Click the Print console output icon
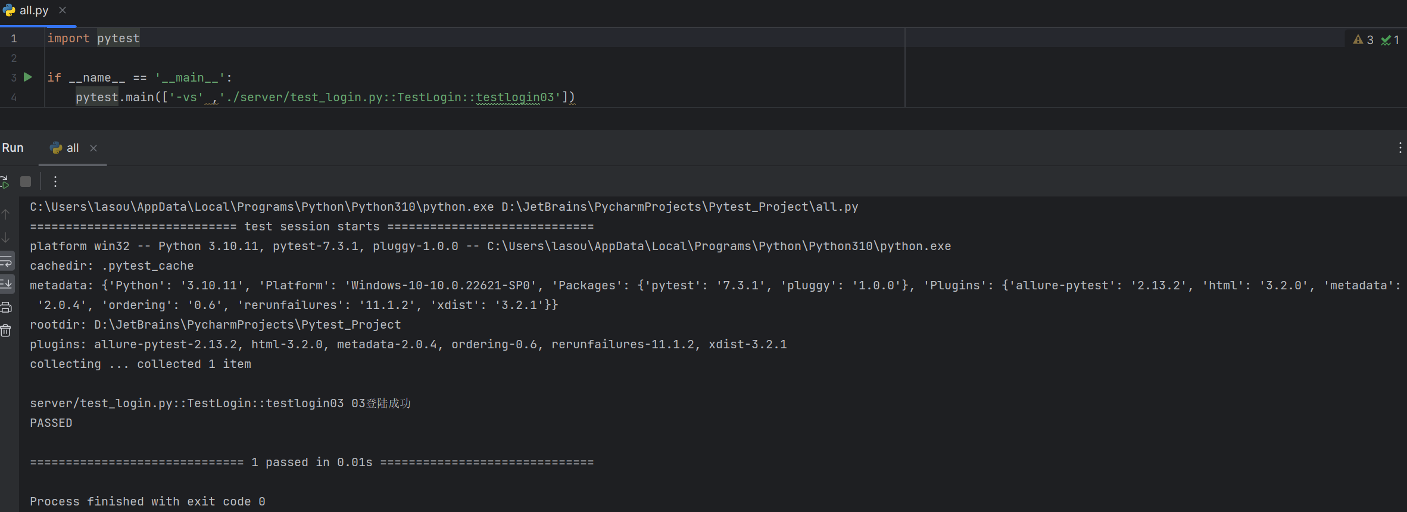This screenshot has width=1407, height=512. 6,307
